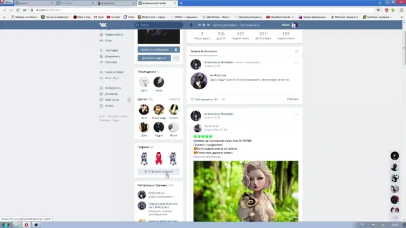406x228 pixels.
Task: Open the three-dots actions menu under the profile photo
Action: [x=176, y=58]
